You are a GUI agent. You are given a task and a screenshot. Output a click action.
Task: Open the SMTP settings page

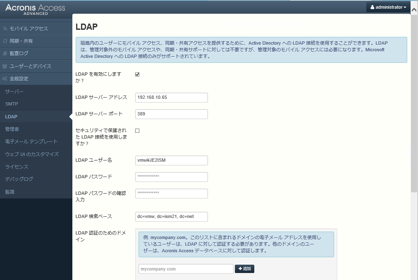click(12, 104)
